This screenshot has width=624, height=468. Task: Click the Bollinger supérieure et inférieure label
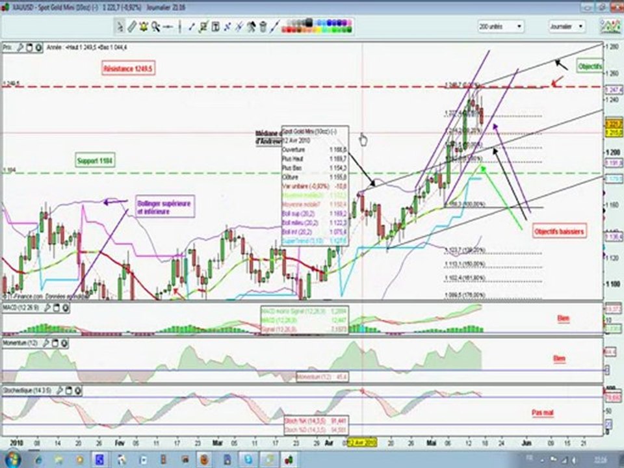pos(164,207)
